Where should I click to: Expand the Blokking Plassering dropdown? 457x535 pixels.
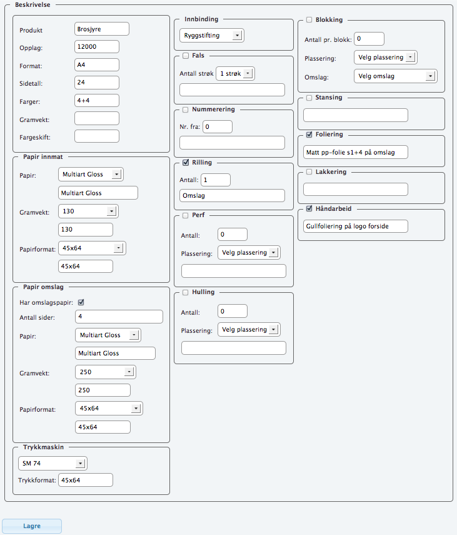(x=384, y=58)
